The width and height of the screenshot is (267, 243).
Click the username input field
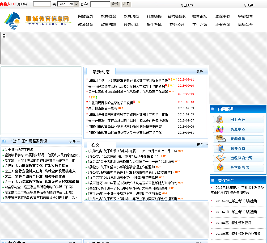(x=42, y=4)
